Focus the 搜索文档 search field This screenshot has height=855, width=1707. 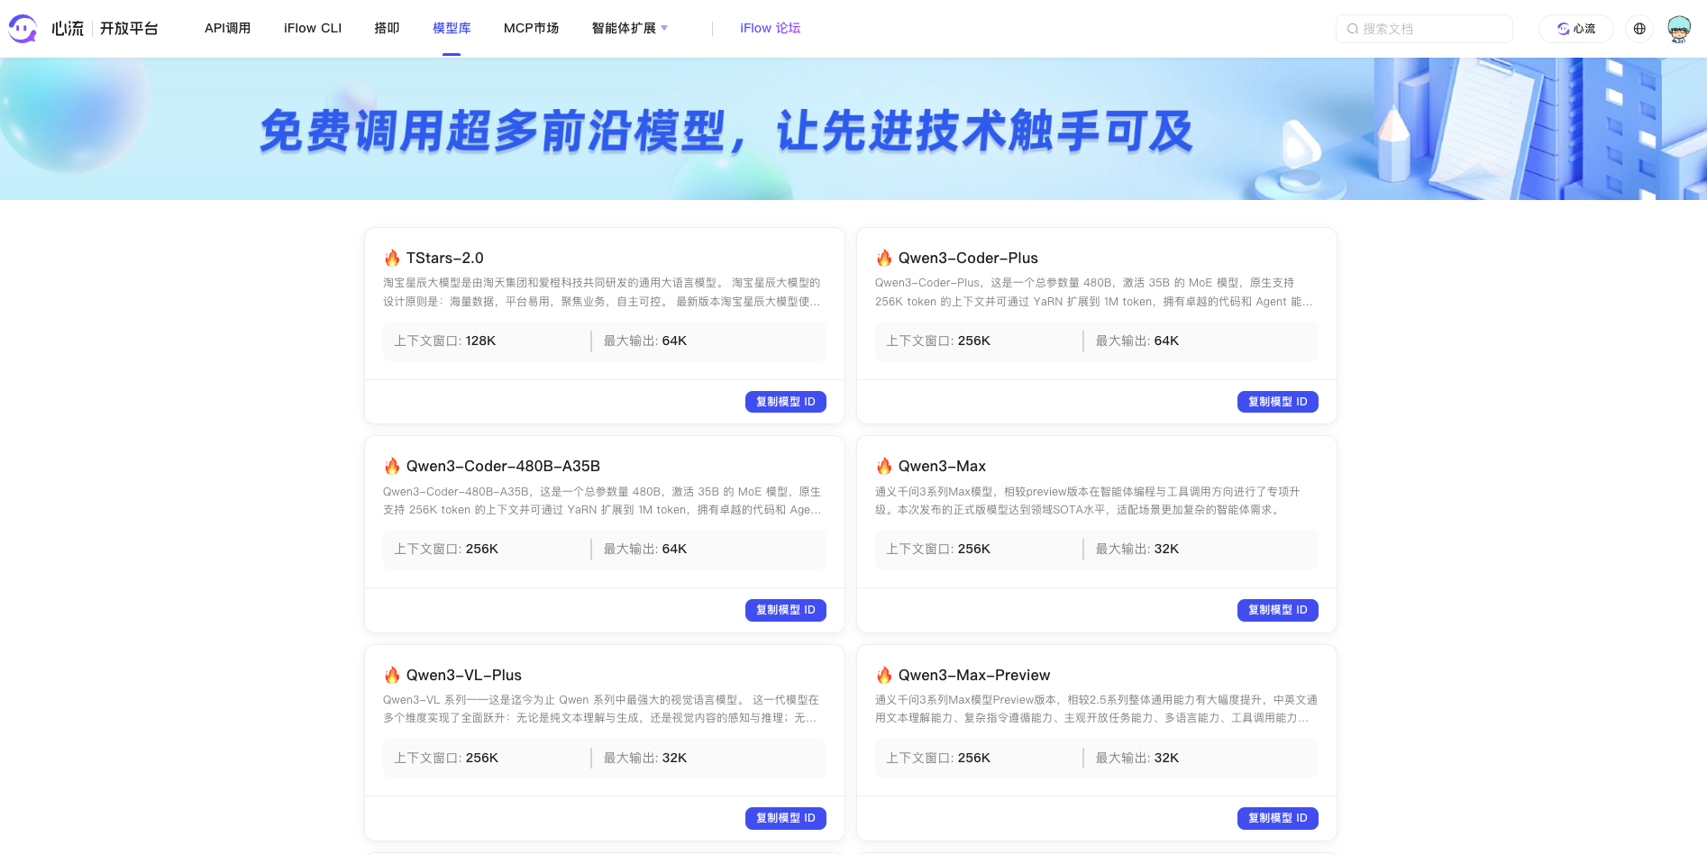1424,29
